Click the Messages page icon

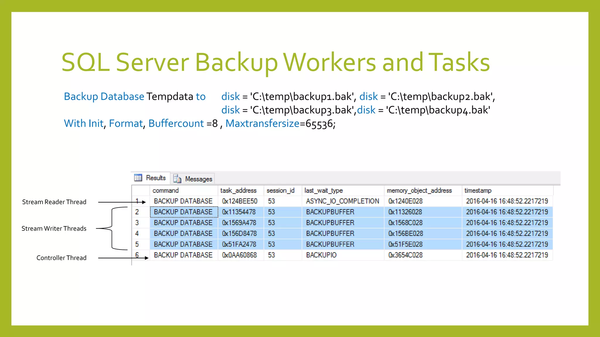tap(177, 178)
